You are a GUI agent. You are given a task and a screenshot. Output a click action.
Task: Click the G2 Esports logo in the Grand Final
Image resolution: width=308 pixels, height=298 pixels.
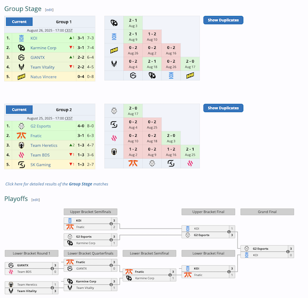[x=246, y=249]
